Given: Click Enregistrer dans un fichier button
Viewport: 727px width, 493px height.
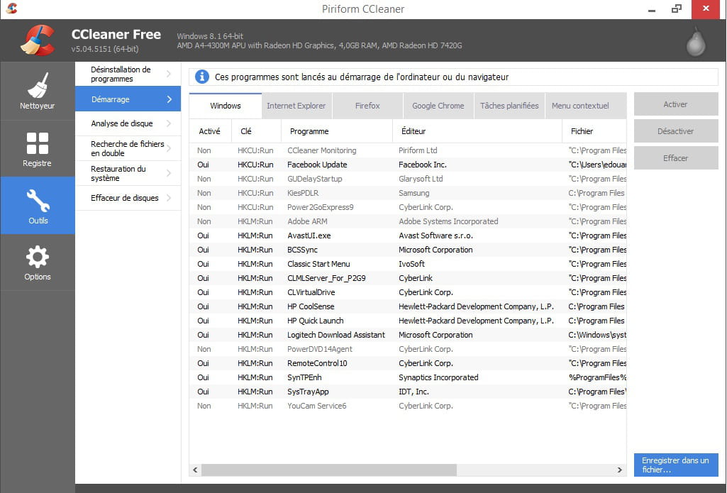Looking at the screenshot, I should point(675,465).
